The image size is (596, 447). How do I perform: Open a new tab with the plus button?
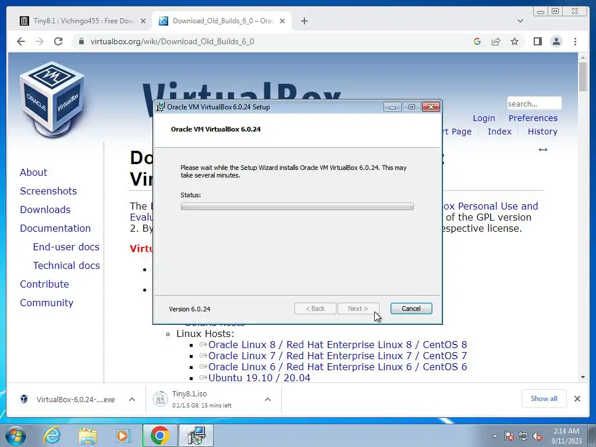304,21
